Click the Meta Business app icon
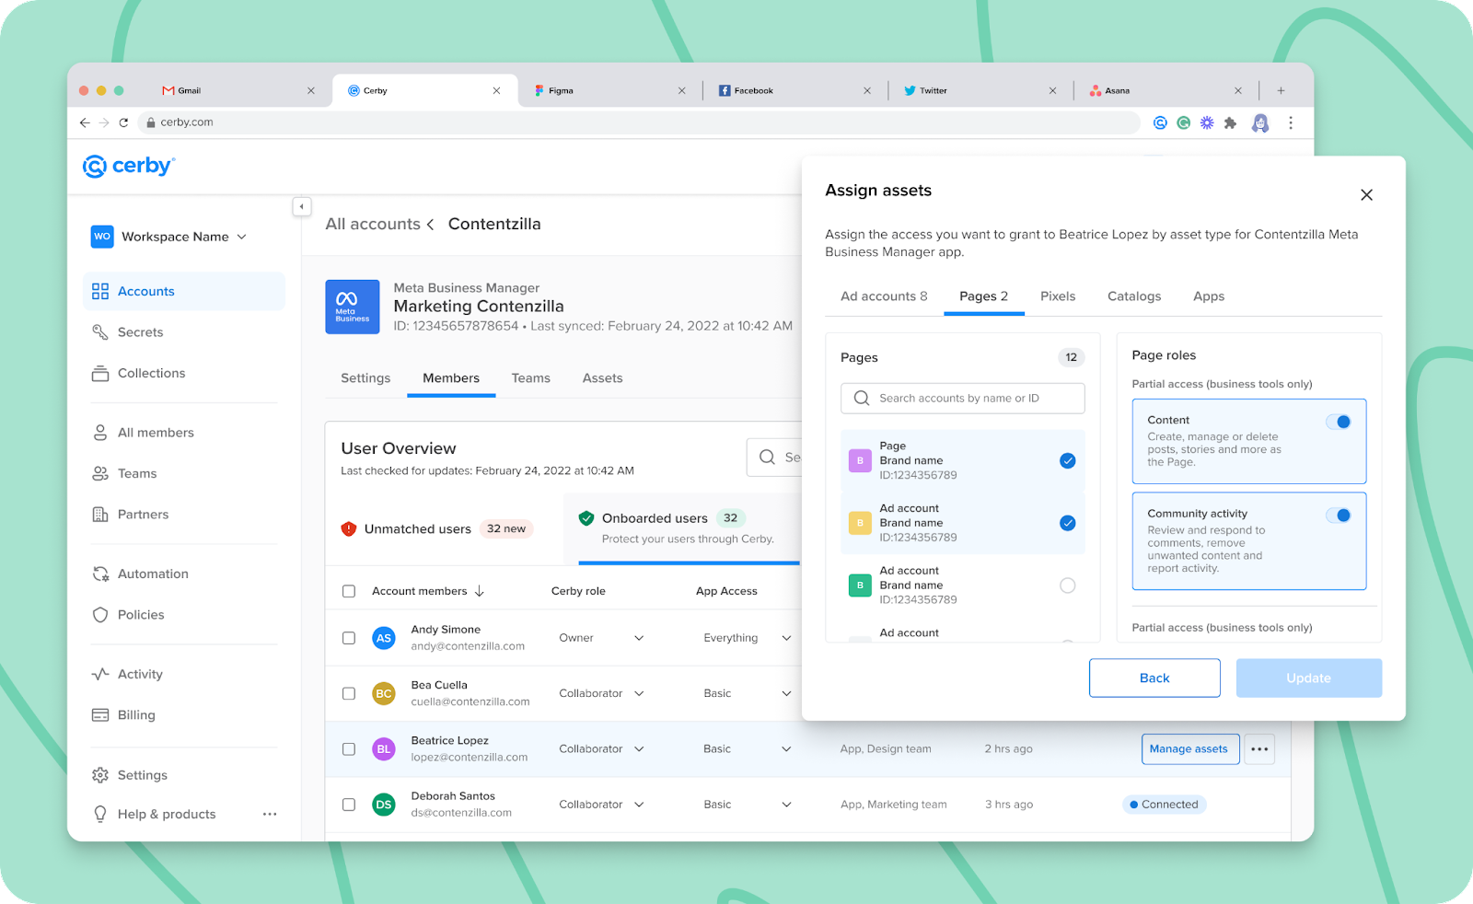The height and width of the screenshot is (904, 1473). pyautogui.click(x=353, y=307)
